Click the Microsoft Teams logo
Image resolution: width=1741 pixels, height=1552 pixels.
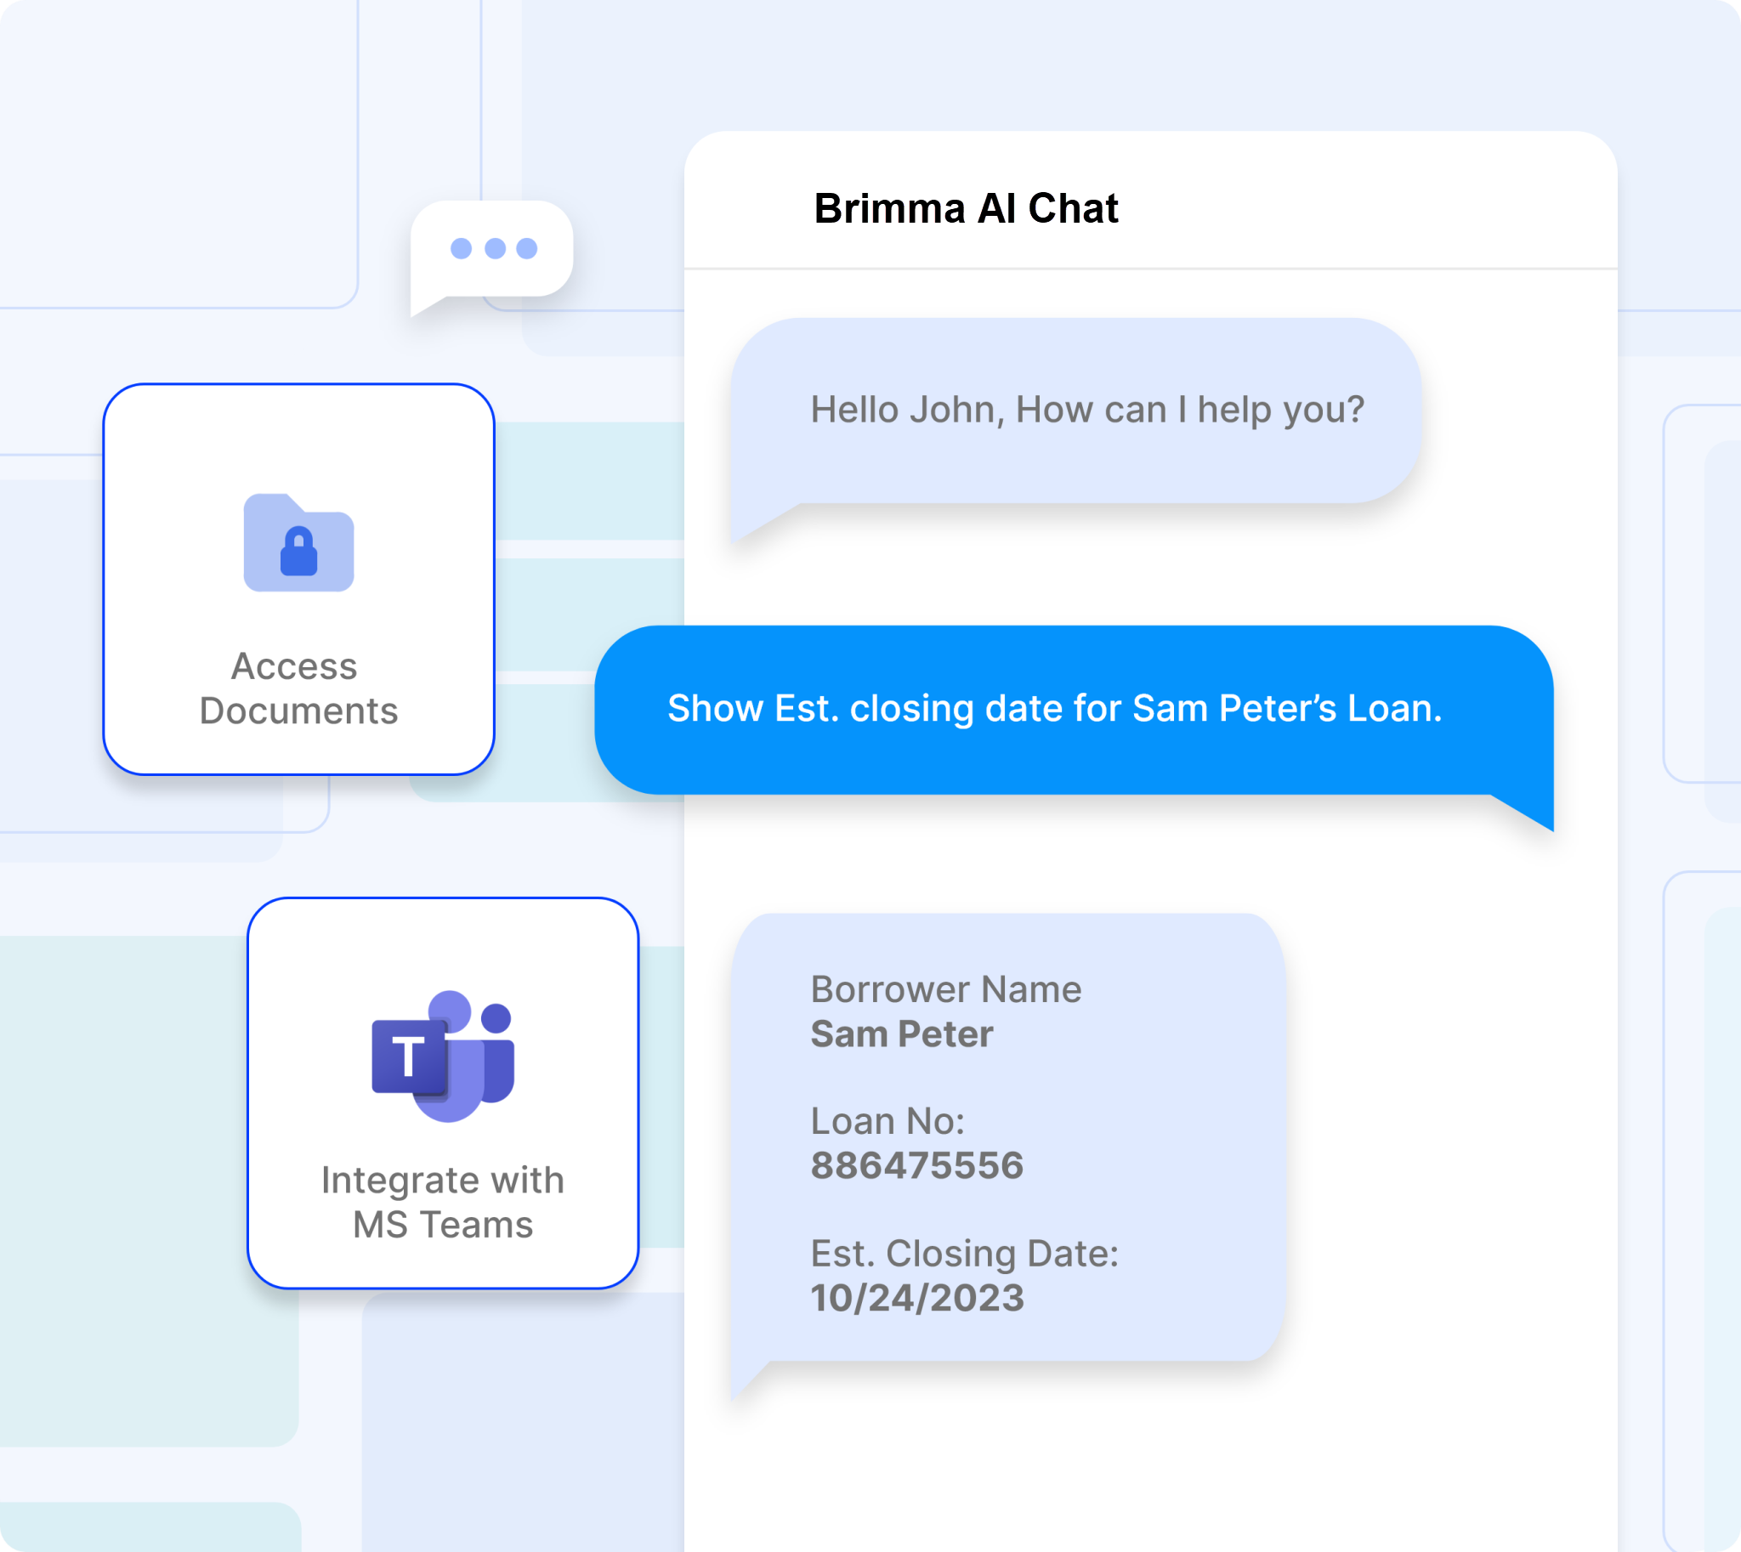(x=443, y=1056)
